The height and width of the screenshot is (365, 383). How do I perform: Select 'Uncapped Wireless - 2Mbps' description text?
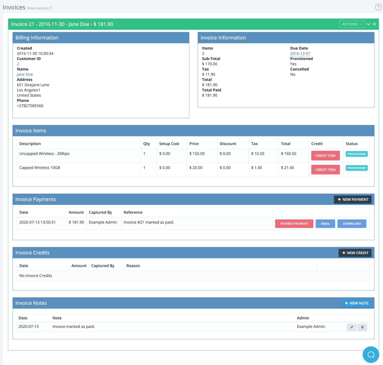click(x=44, y=154)
